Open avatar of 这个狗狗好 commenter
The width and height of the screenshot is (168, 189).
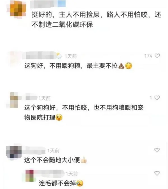[x=14, y=100]
